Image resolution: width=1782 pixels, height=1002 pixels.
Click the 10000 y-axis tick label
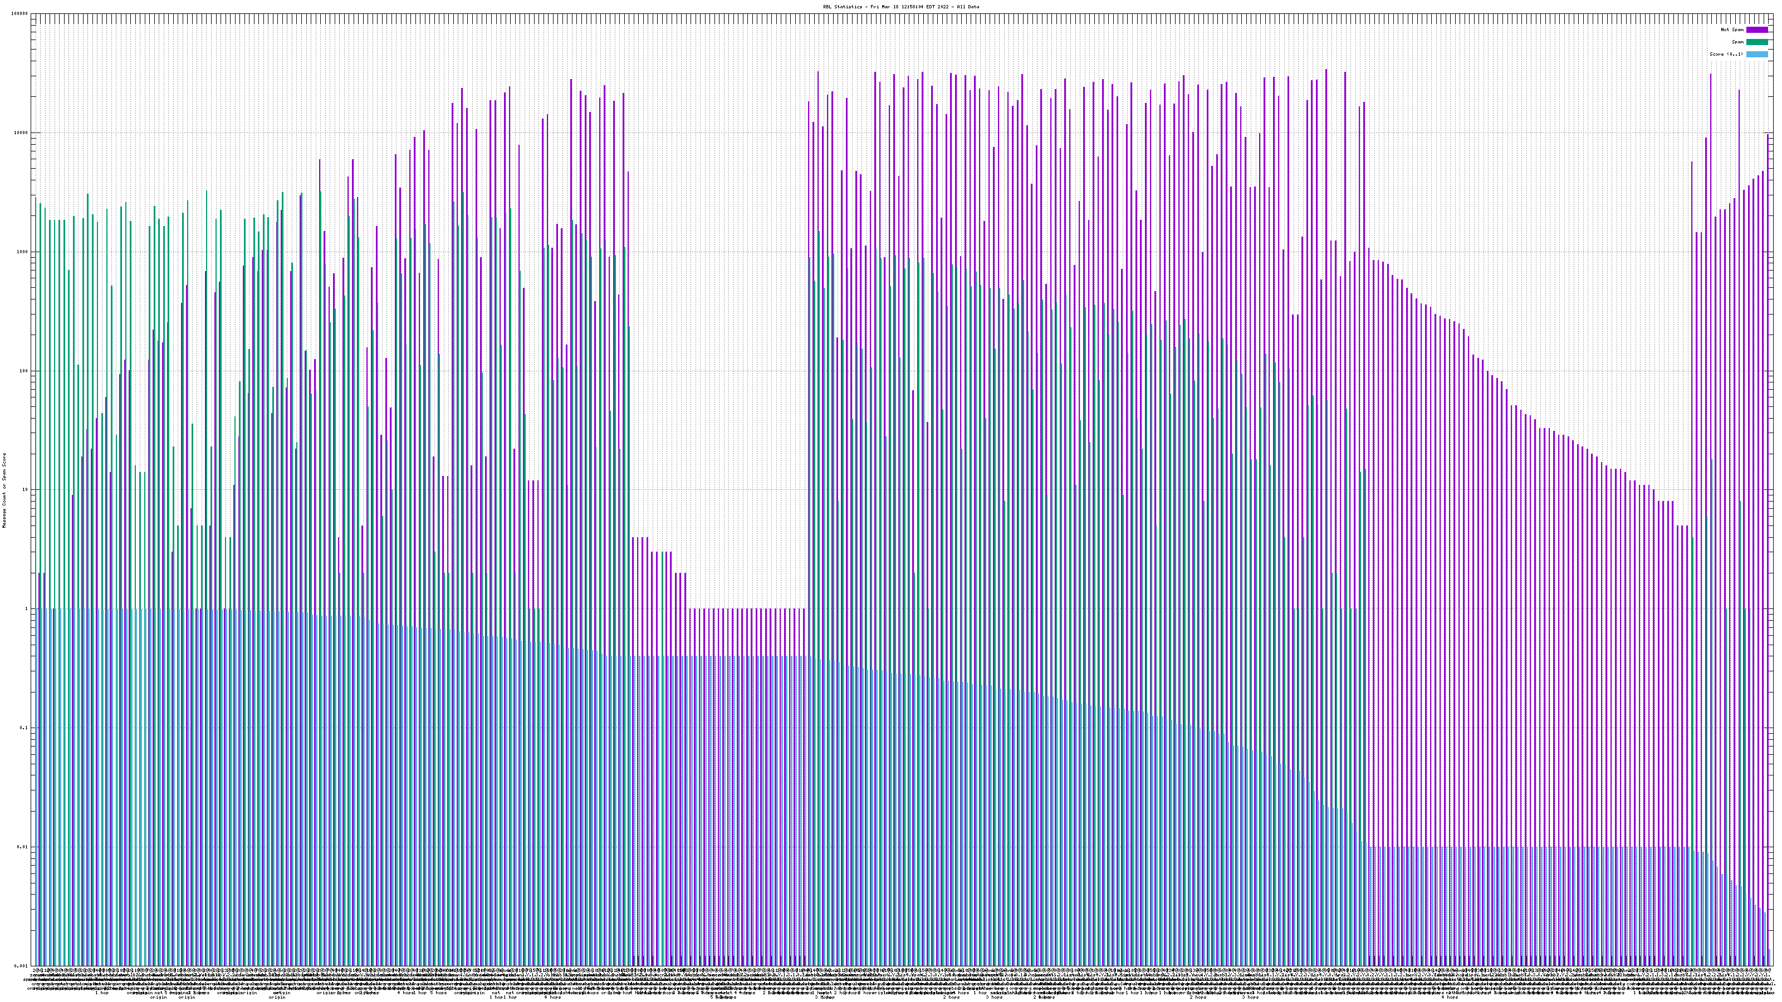click(x=22, y=133)
